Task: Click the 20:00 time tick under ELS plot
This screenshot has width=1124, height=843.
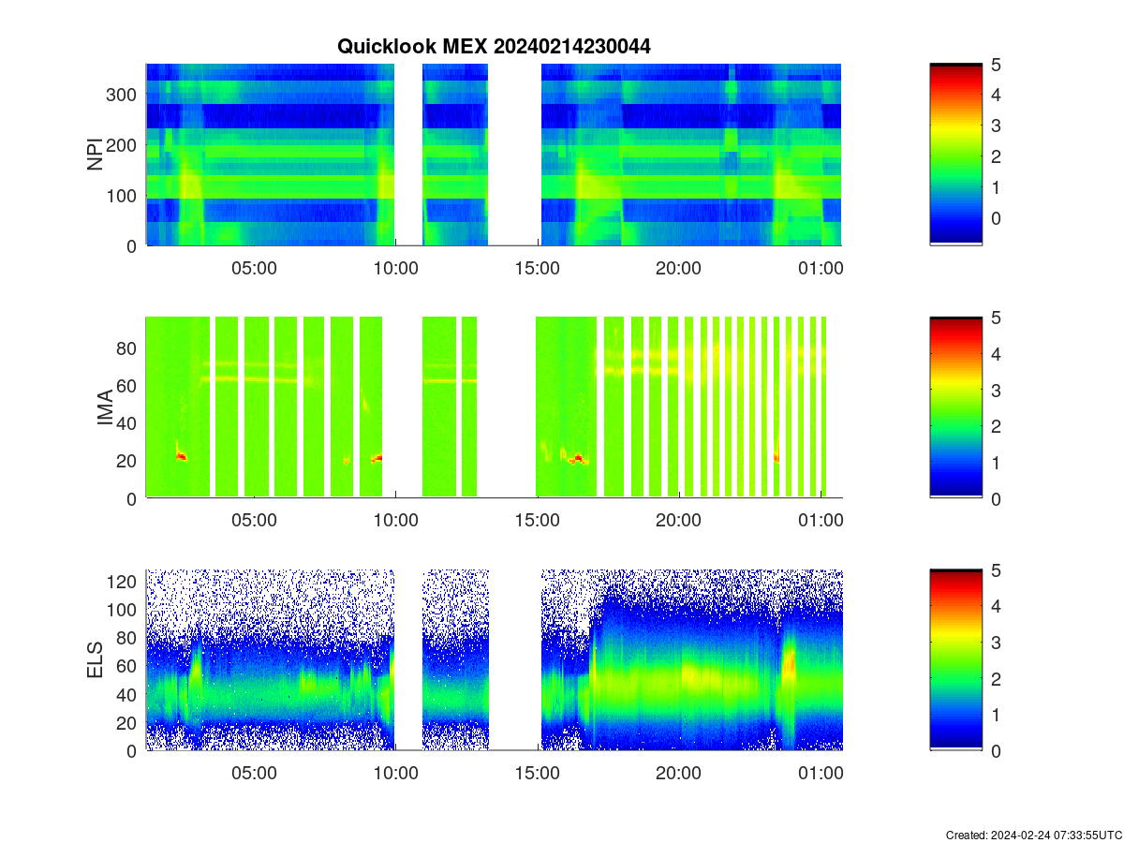Action: (678, 773)
